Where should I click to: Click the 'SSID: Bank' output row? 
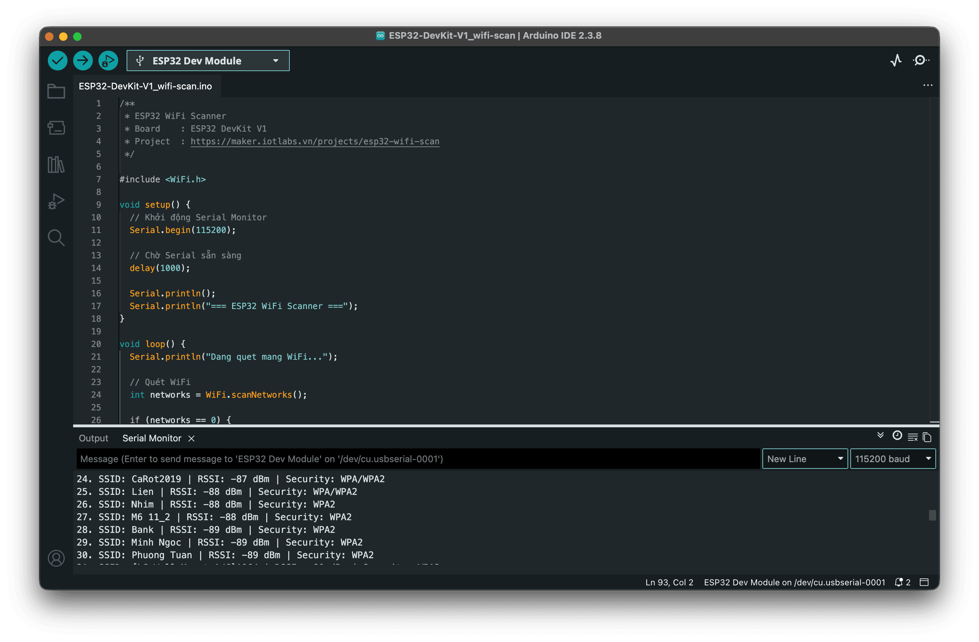point(206,530)
